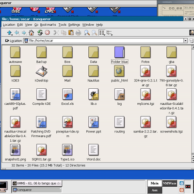Open the Location menu
194x194 pixels.
[9, 25]
